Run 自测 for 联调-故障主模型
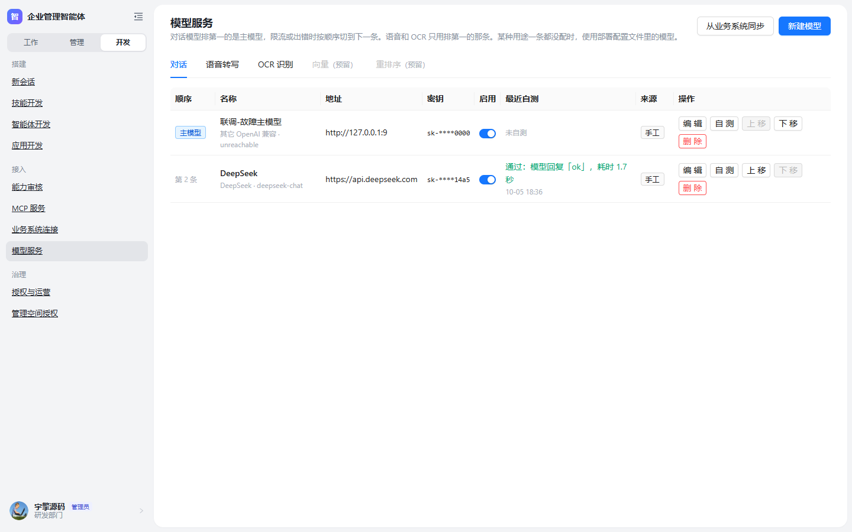 point(724,124)
